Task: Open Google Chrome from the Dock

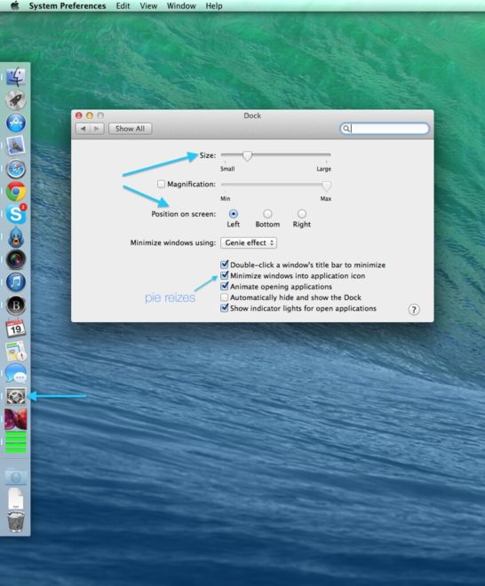Action: (16, 192)
